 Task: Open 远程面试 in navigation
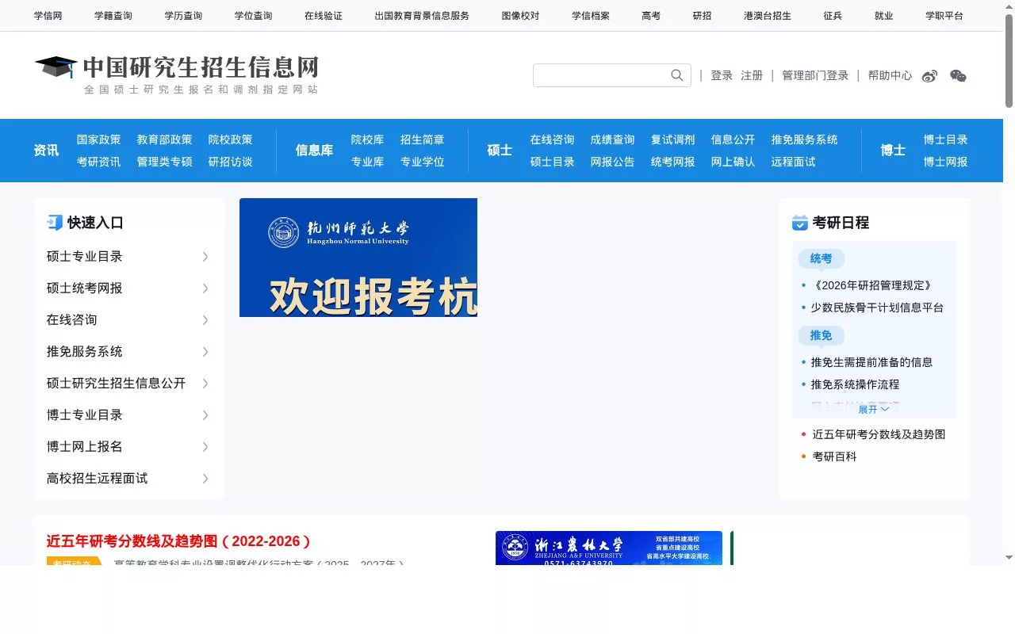pyautogui.click(x=794, y=162)
